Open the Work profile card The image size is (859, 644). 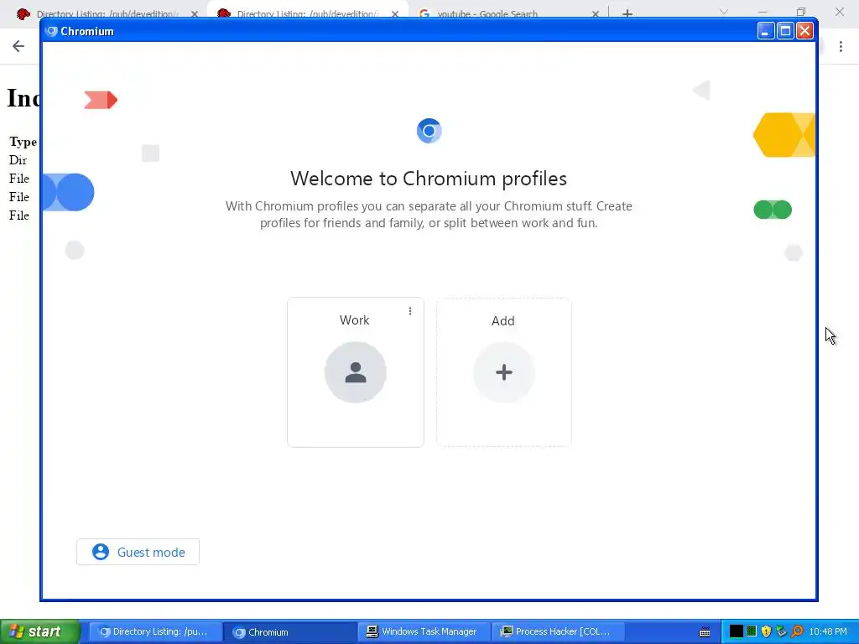click(x=355, y=372)
